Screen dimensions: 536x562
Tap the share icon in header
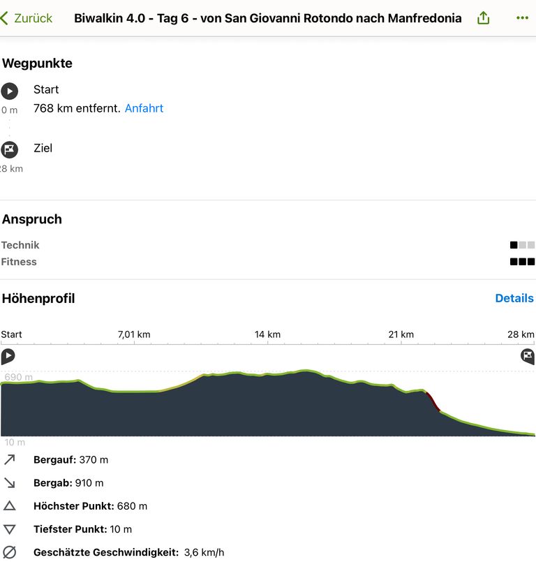tap(483, 17)
